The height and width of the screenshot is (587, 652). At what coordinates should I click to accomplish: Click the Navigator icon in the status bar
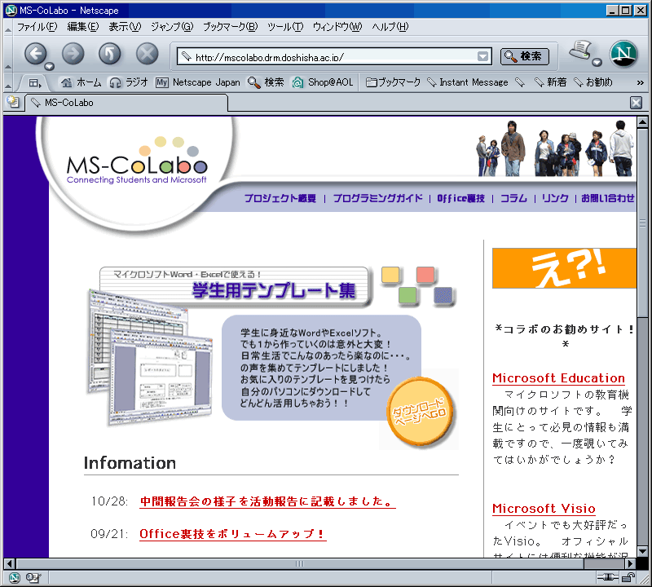click(14, 577)
